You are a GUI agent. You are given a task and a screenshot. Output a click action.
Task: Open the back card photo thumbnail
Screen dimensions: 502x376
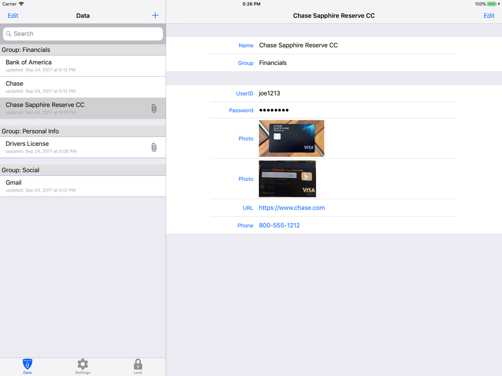[287, 179]
